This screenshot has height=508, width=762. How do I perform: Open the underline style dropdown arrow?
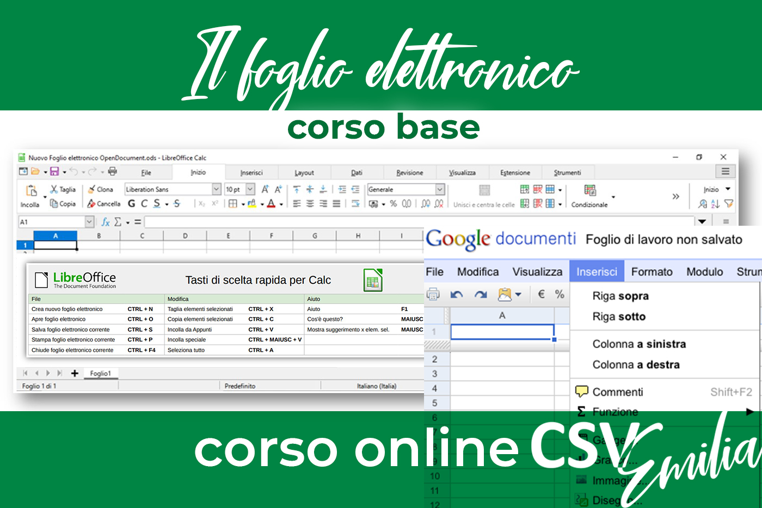pyautogui.click(x=167, y=205)
